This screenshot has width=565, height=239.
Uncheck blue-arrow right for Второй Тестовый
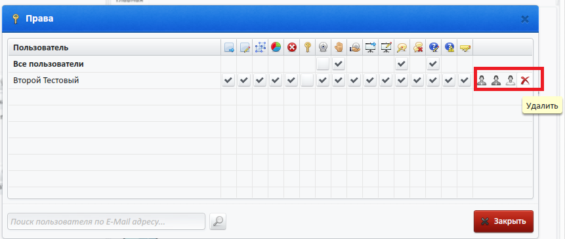coord(229,80)
